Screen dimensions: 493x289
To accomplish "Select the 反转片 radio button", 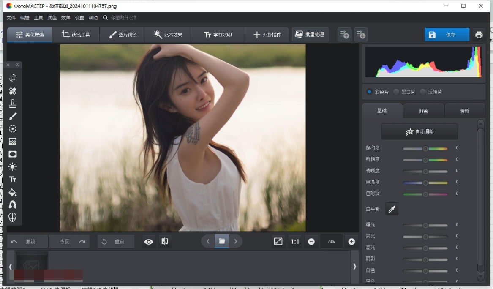I will click(423, 92).
